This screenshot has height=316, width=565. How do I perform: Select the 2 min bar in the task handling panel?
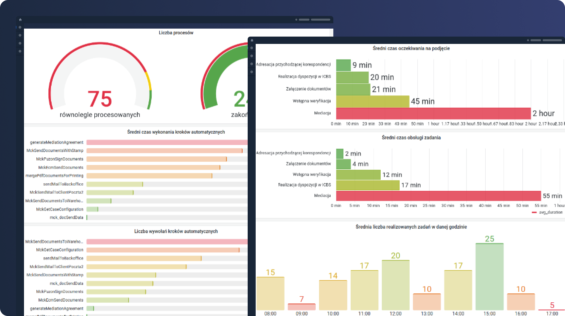340,154
